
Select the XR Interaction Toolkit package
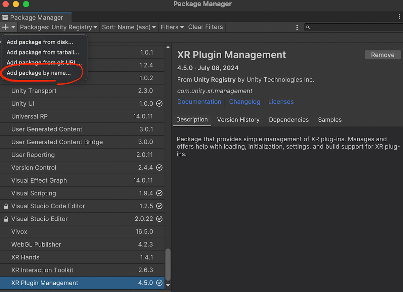82,270
